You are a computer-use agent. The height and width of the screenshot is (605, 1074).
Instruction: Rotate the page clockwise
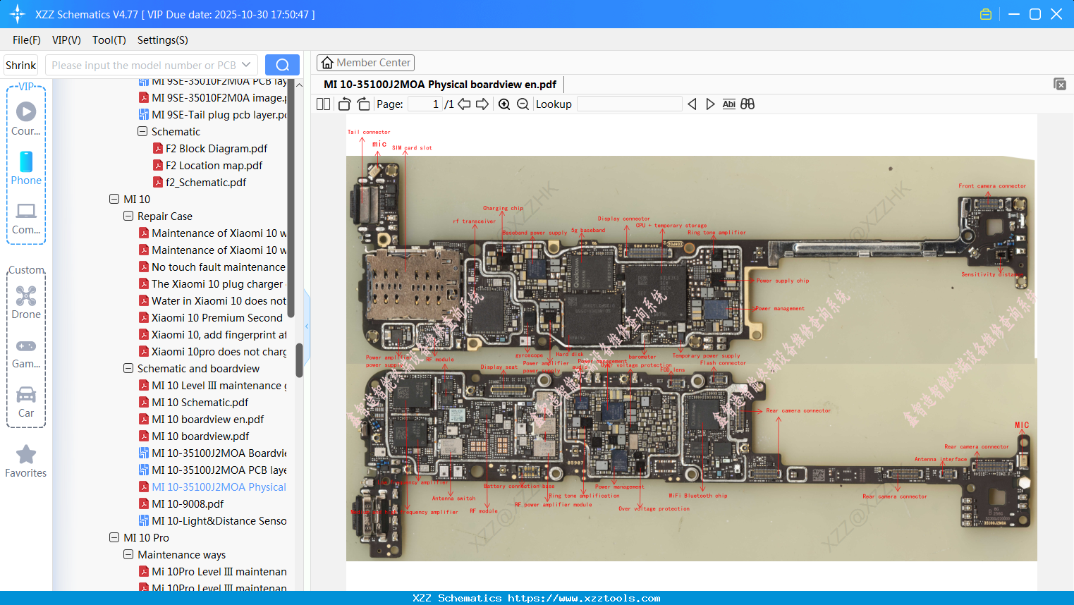pos(363,104)
